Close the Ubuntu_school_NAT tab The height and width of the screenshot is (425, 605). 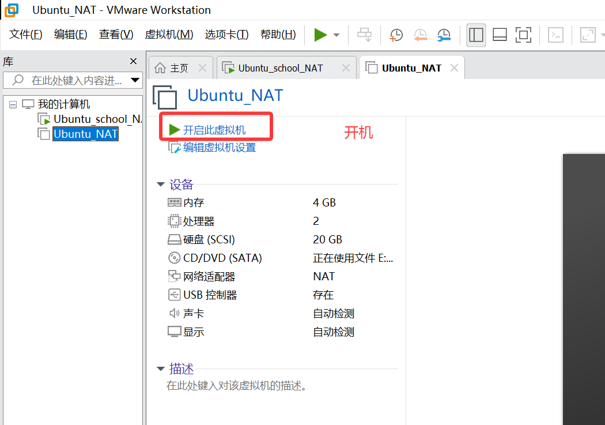(346, 68)
